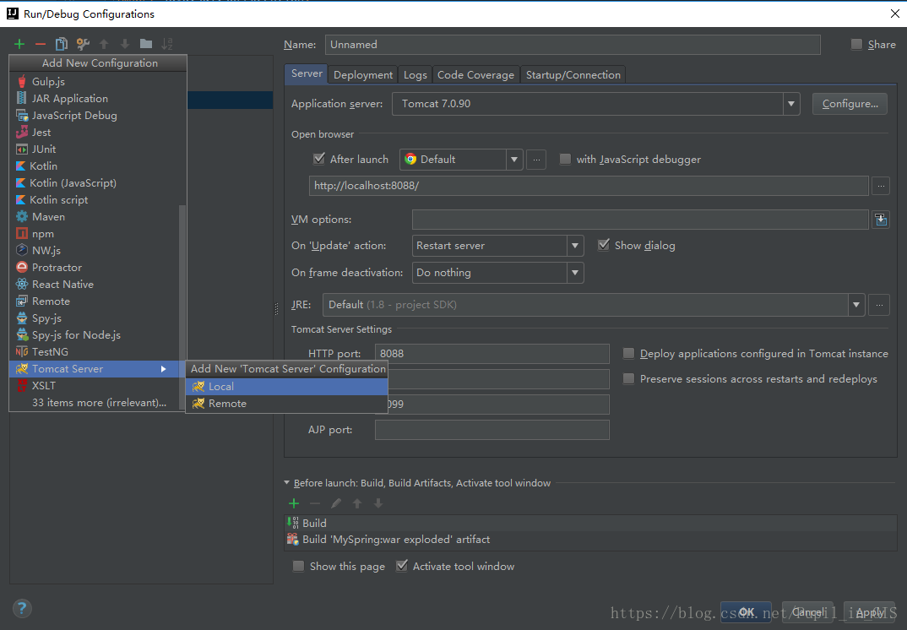Click the localhost URL input field
The width and height of the screenshot is (907, 630).
pyautogui.click(x=589, y=186)
